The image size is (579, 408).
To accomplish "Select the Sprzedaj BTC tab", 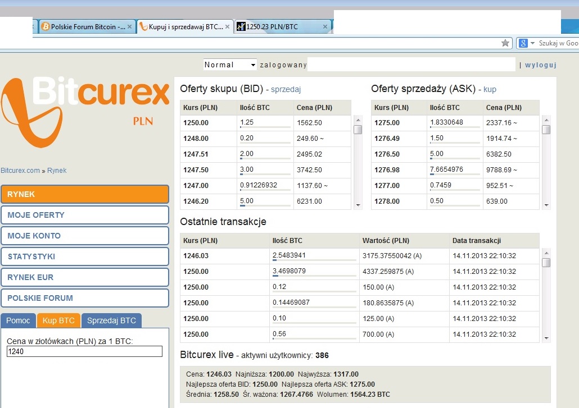I will point(111,320).
